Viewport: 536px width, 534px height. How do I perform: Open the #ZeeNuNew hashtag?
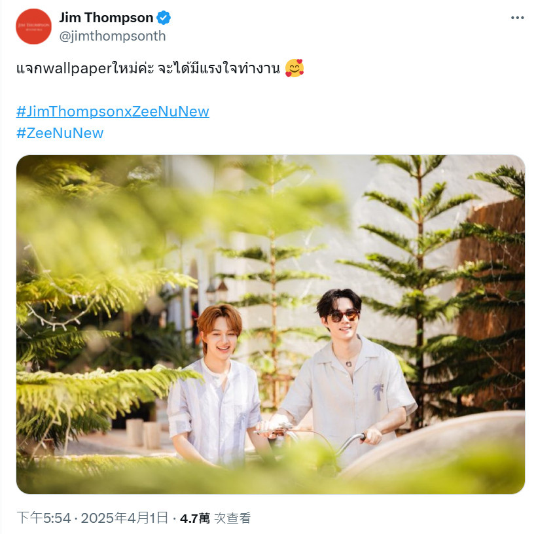pos(60,133)
